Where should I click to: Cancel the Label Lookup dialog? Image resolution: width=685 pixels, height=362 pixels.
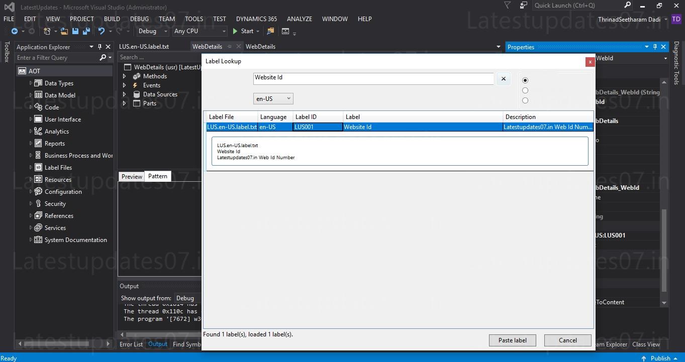pos(567,340)
